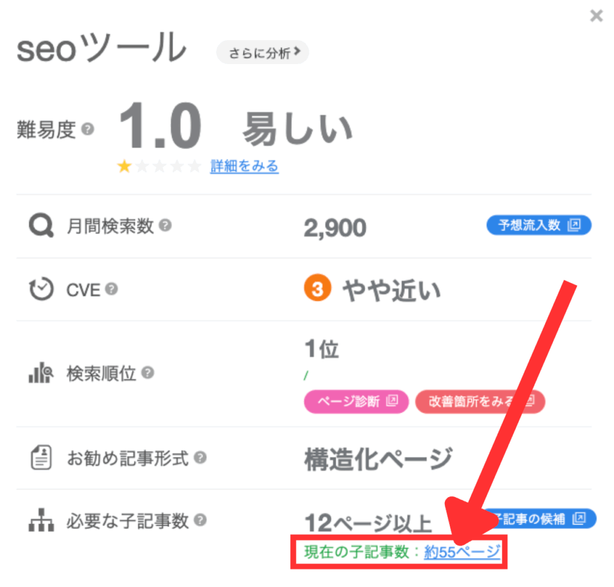This screenshot has width=614, height=587.
Task: Close the seoツール keyword detail popup
Action: pos(596,16)
